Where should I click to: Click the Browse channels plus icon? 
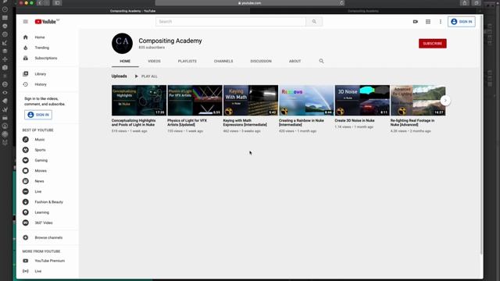(x=26, y=237)
